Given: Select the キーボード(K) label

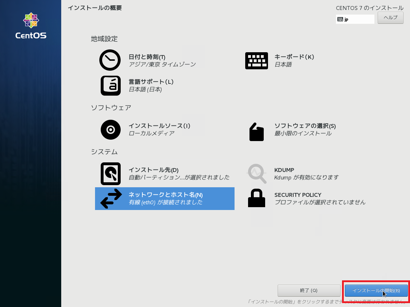Looking at the screenshot, I should pyautogui.click(x=294, y=57).
